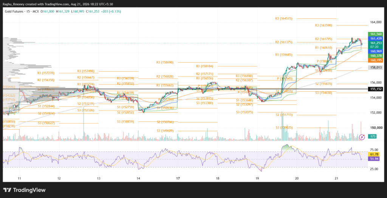Click the close value C161,253 in header
This screenshot has width=387, height=198.
93,11
